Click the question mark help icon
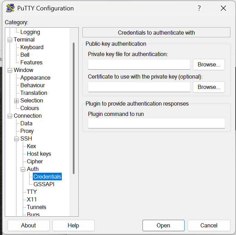This screenshot has width=236, height=235. (199, 8)
